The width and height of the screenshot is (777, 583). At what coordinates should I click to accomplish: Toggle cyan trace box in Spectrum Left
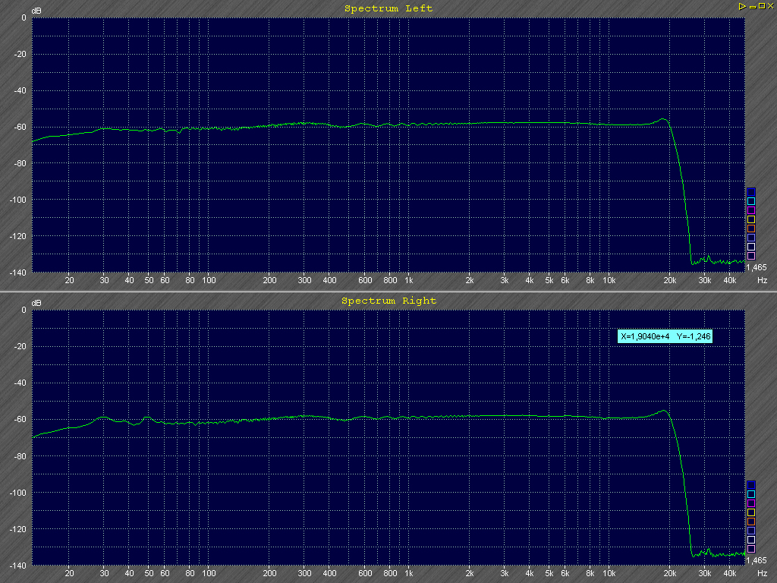(x=751, y=201)
